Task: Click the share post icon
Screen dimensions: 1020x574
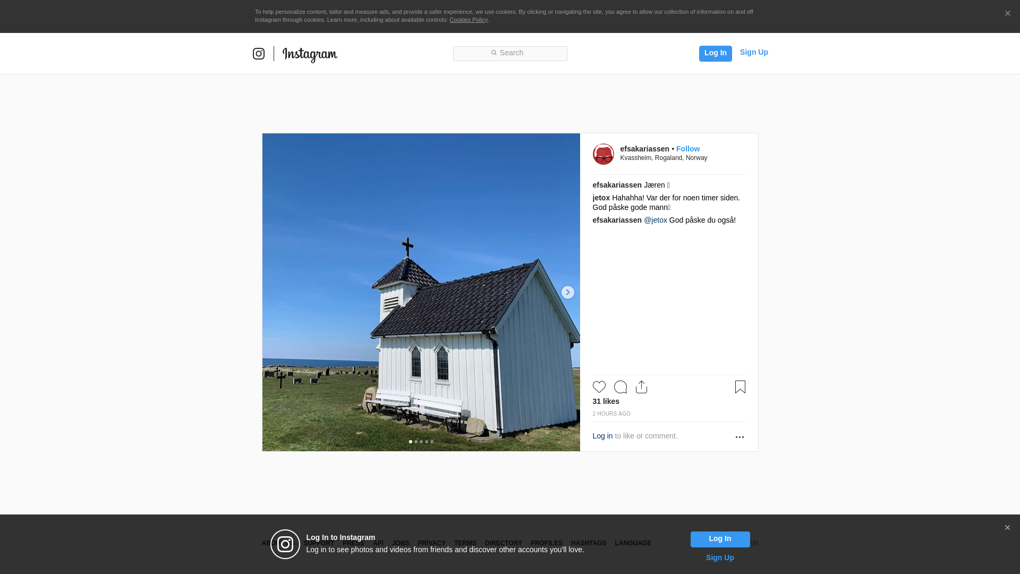Action: [x=641, y=387]
